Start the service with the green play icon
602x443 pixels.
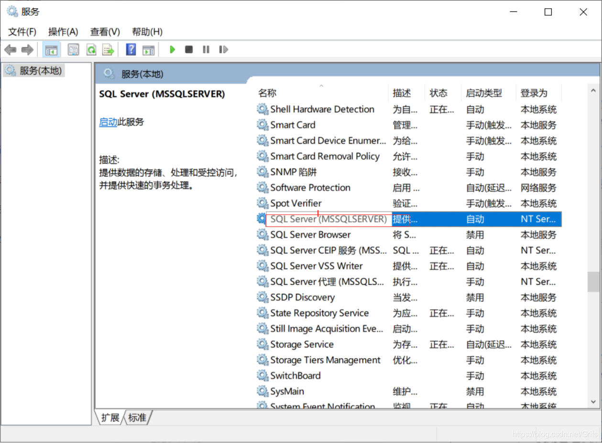click(173, 49)
